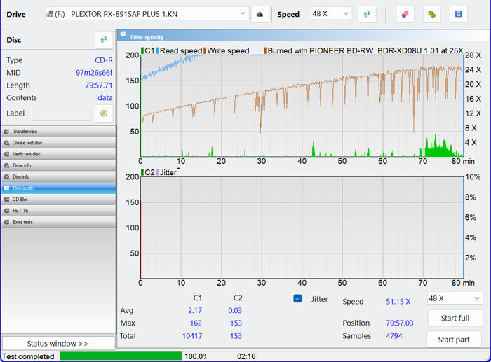Open the Transfer rate test
This screenshot has width=491, height=362.
click(58, 132)
